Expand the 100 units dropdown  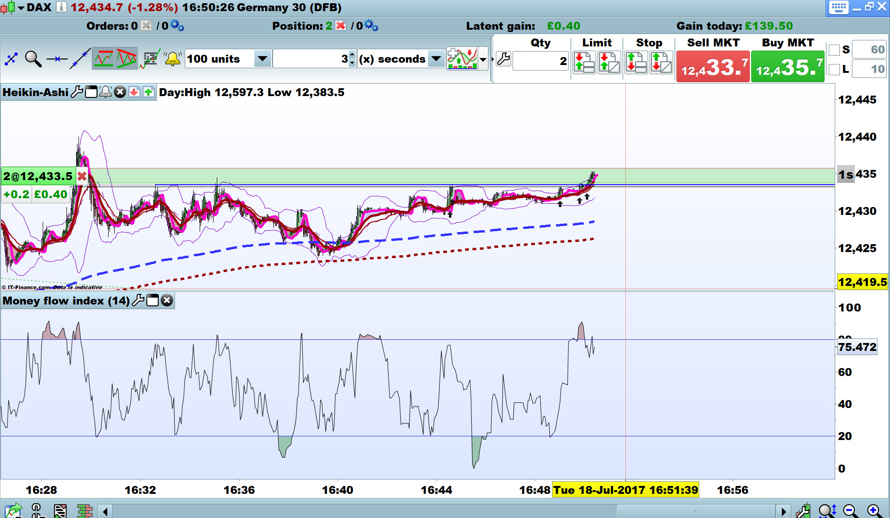click(x=262, y=59)
